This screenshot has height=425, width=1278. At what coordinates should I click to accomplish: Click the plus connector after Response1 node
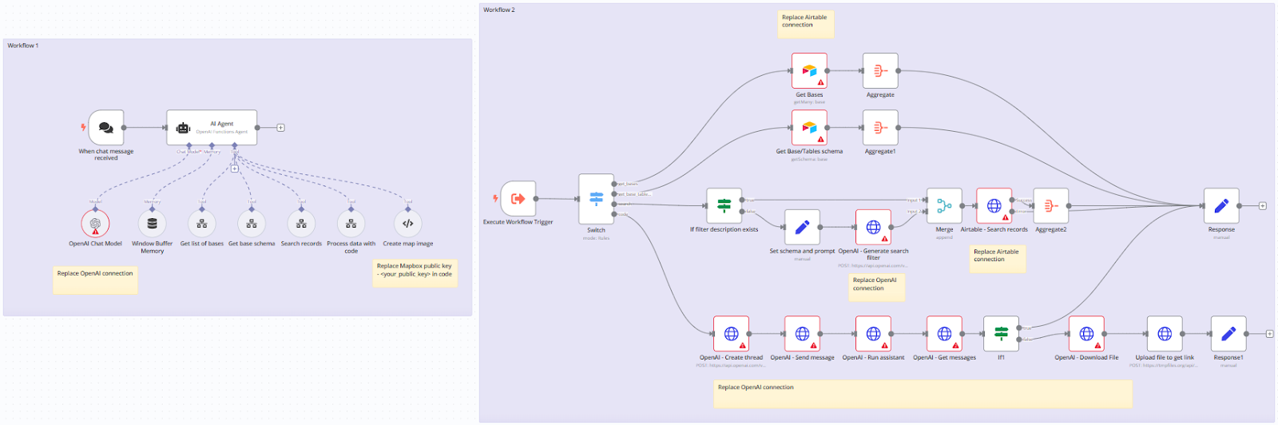[x=1269, y=334]
